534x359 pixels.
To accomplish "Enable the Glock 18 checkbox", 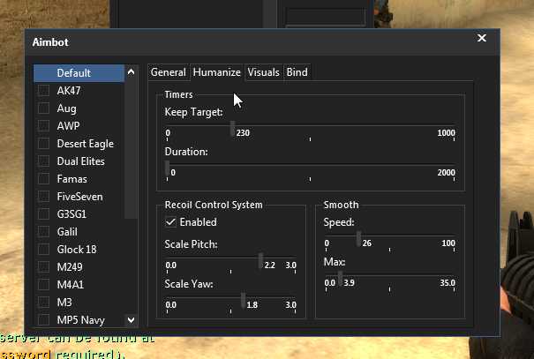I will coord(43,250).
